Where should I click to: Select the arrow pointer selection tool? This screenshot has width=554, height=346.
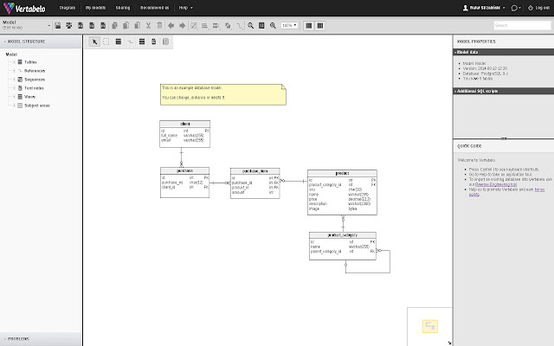point(95,41)
